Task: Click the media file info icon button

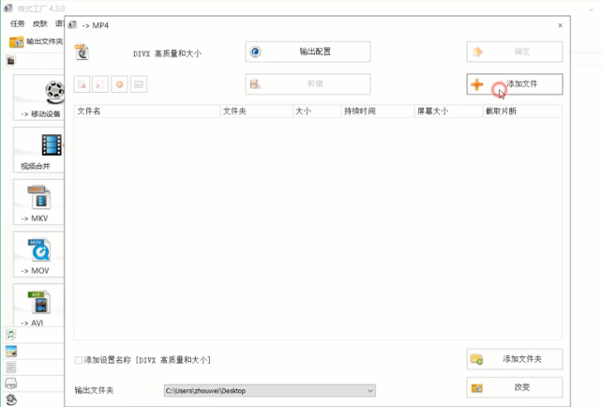Action: tap(139, 84)
